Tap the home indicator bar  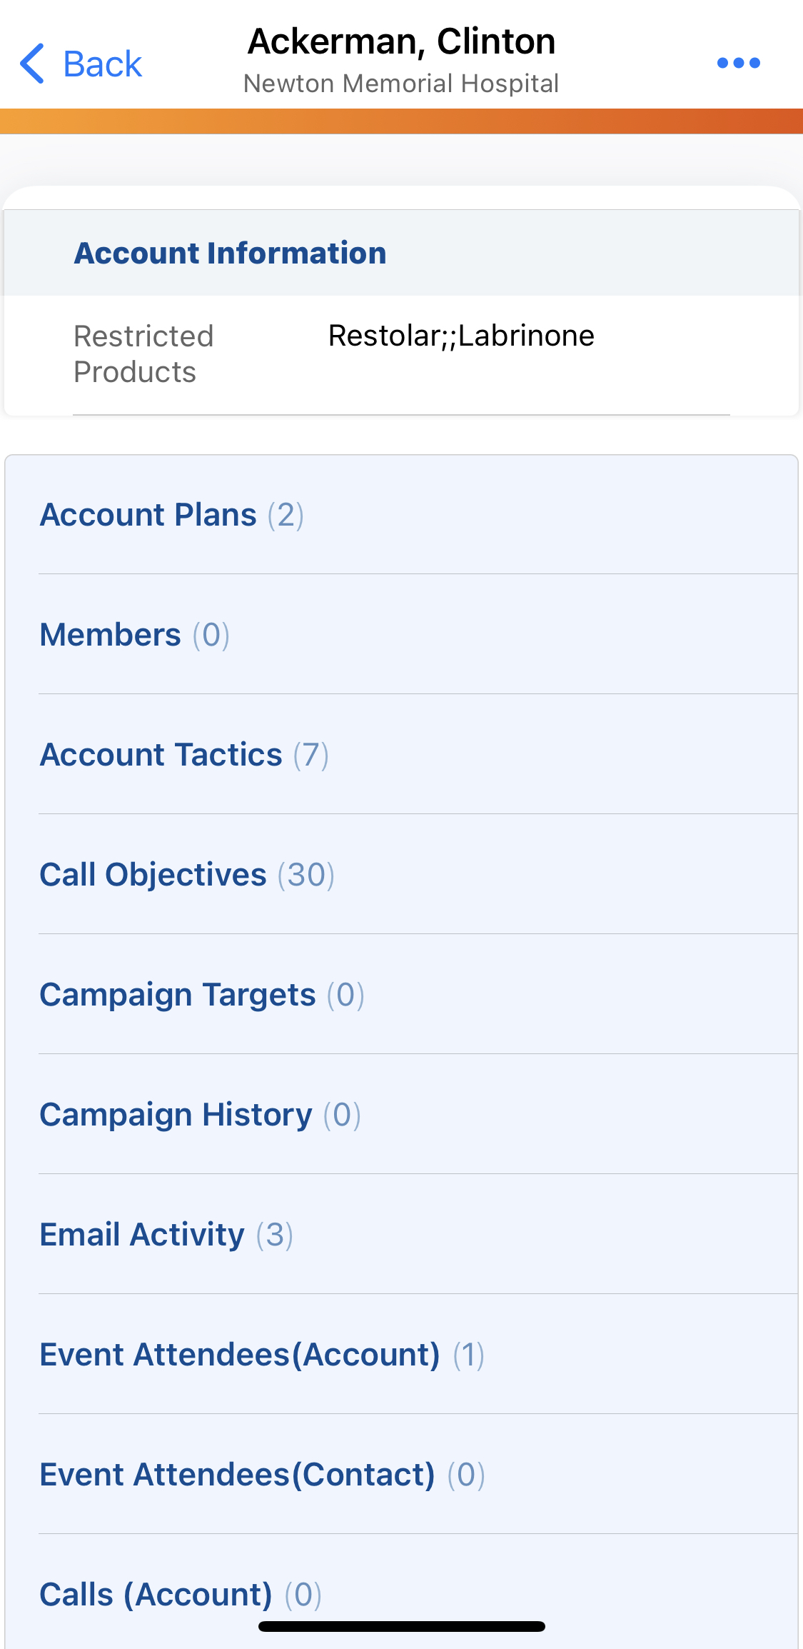pos(401,1626)
